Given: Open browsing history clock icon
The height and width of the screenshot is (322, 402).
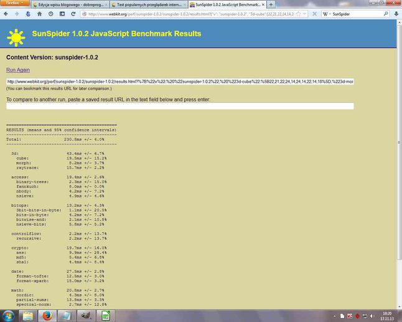Looking at the screenshot, I should tap(51, 14).
